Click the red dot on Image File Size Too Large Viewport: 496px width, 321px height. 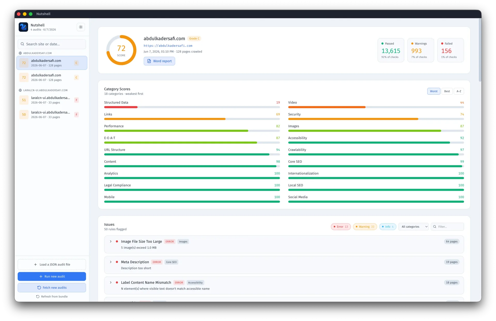point(117,241)
